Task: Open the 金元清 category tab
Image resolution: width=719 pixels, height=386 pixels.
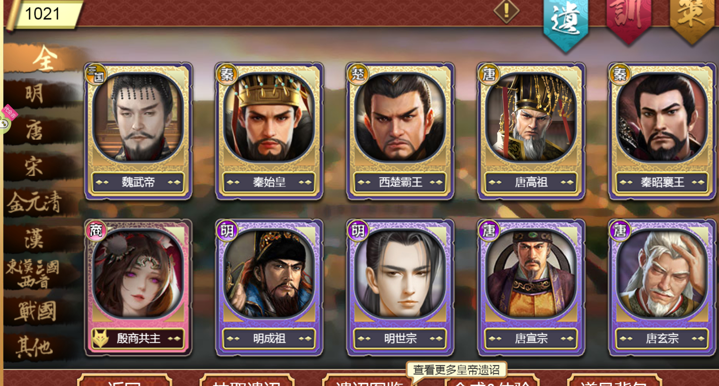Action: click(x=35, y=202)
